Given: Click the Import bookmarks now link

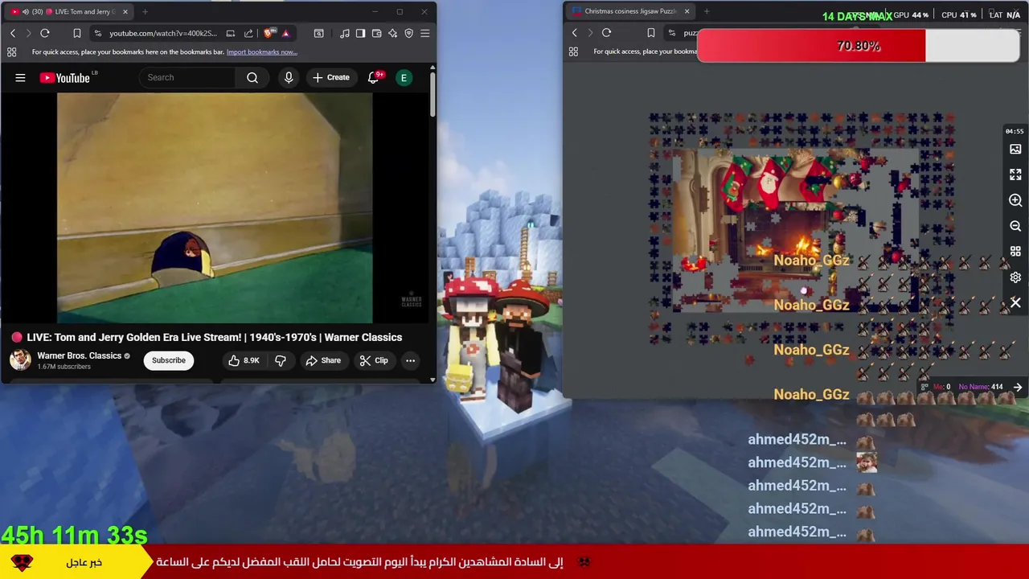Looking at the screenshot, I should (262, 52).
